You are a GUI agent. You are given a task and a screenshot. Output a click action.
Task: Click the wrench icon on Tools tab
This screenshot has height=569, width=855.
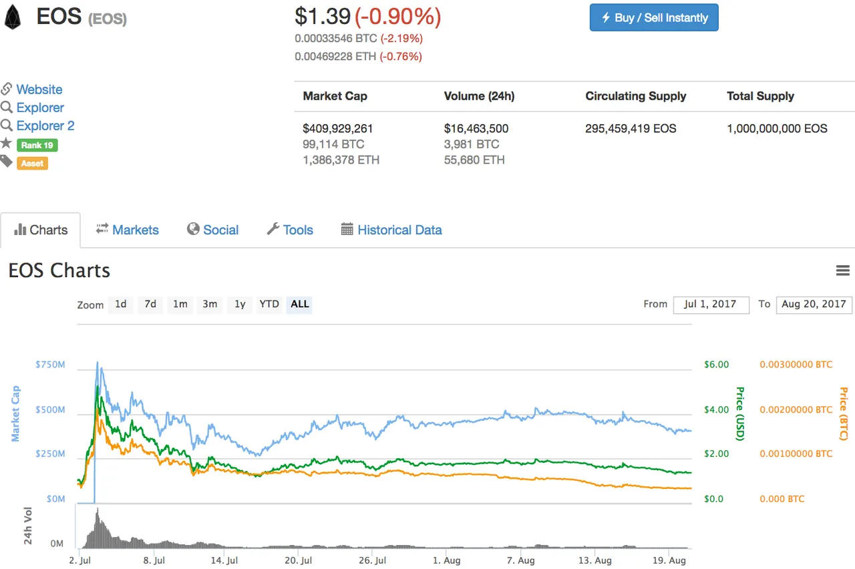(273, 229)
